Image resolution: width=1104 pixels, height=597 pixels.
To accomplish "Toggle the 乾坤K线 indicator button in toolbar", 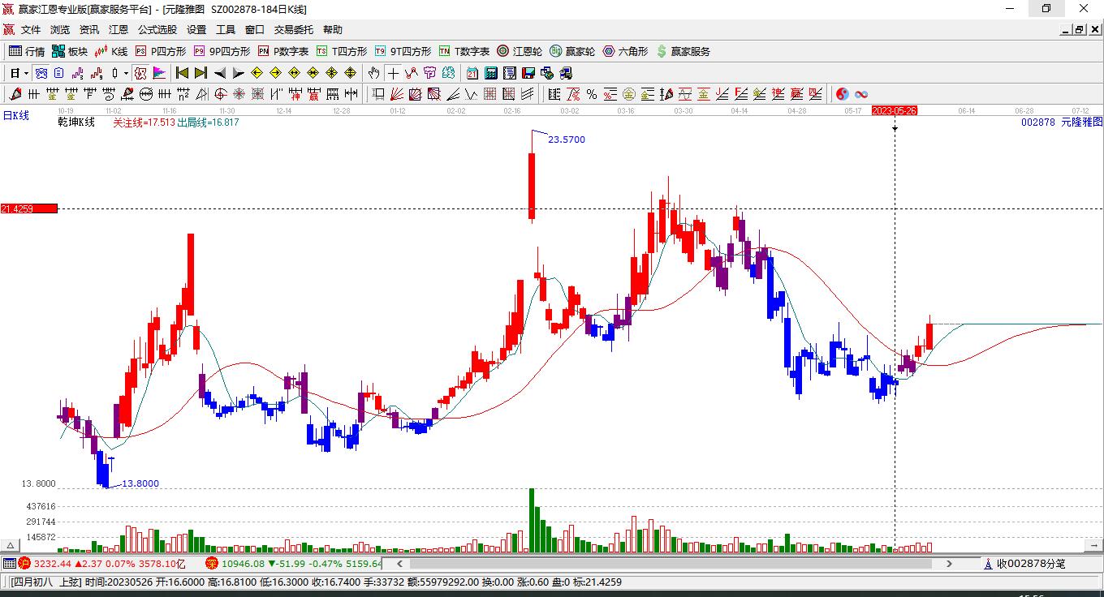I will (140, 73).
